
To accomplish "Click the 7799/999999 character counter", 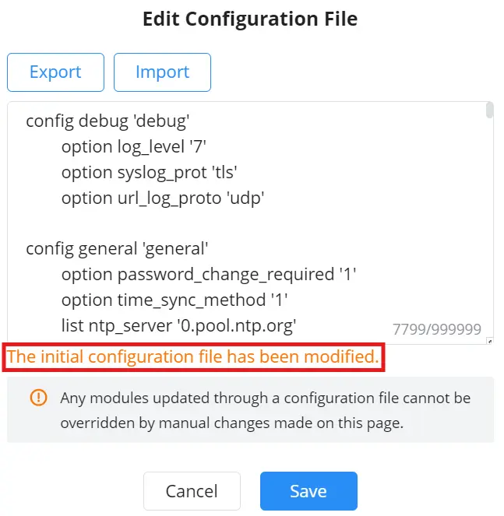I will pyautogui.click(x=437, y=329).
